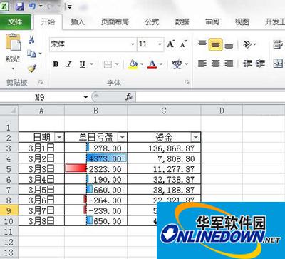Image resolution: width=285 pixels, height=259 pixels.
Task: Click the Copy icon
Action: point(31,54)
